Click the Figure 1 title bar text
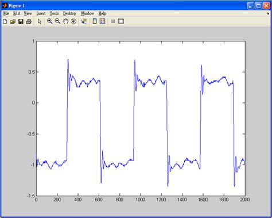The height and width of the screenshot is (218, 272). (17, 6)
